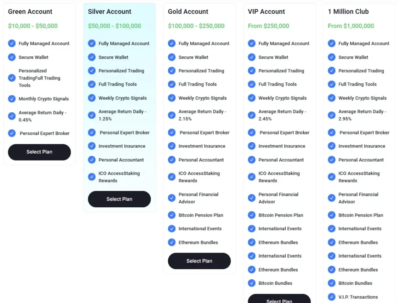Screen dimensions: 398x303
Task: Click checkmark beside Average Return Daily 2.95%
Action: pyautogui.click(x=332, y=115)
